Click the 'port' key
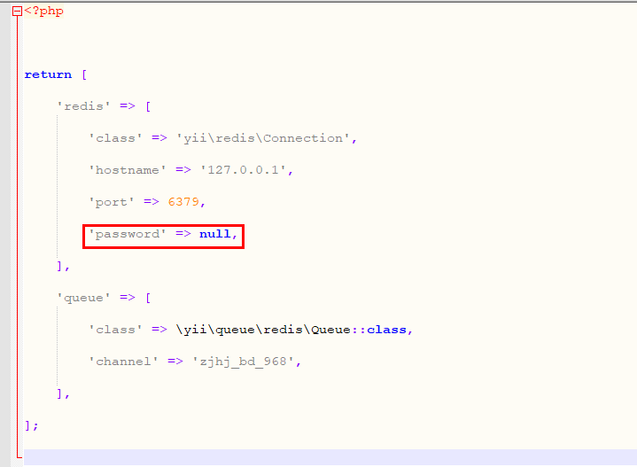Viewport: 637px width, 467px height. coord(112,202)
